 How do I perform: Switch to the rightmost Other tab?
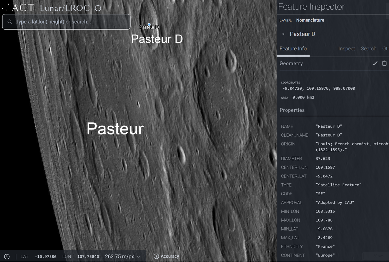pyautogui.click(x=385, y=49)
